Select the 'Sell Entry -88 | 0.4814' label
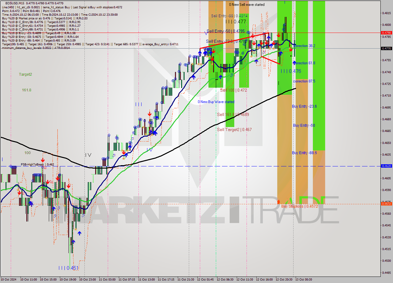The image size is (393, 283). pos(229,16)
